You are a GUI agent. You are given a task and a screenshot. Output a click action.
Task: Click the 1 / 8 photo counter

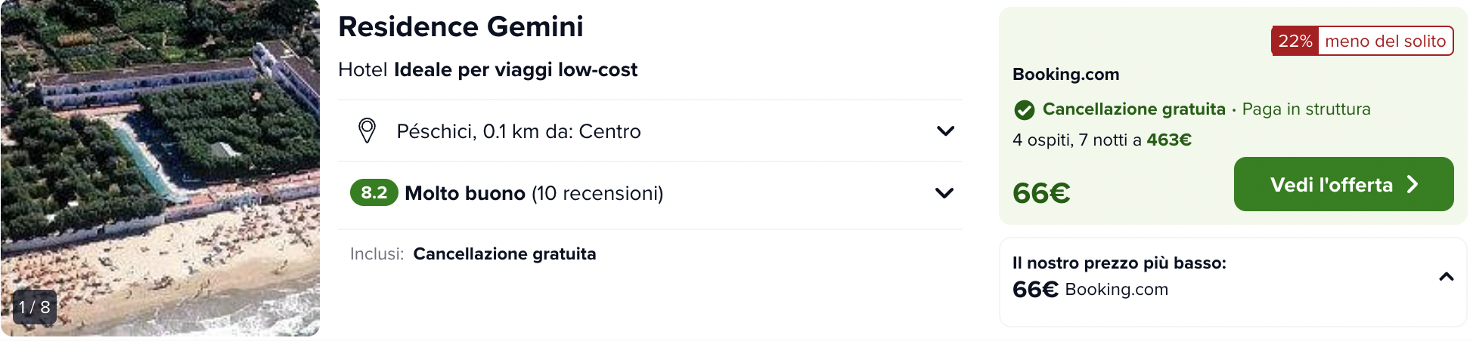[35, 307]
